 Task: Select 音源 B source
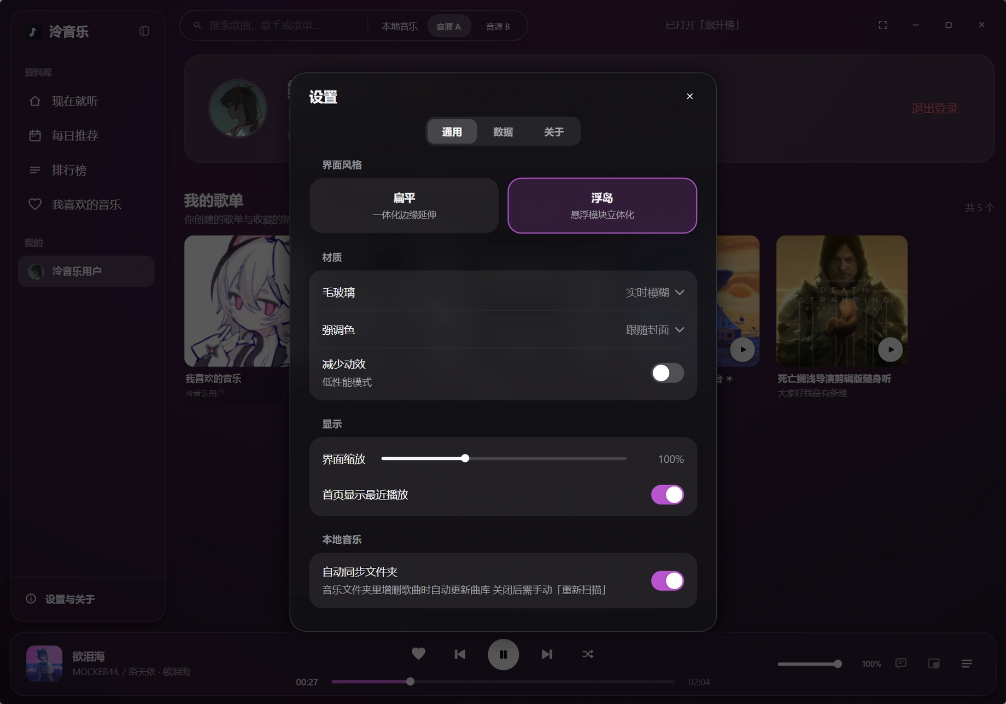coord(498,26)
